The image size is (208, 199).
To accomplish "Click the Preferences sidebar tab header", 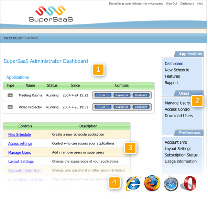I will point(189,133).
